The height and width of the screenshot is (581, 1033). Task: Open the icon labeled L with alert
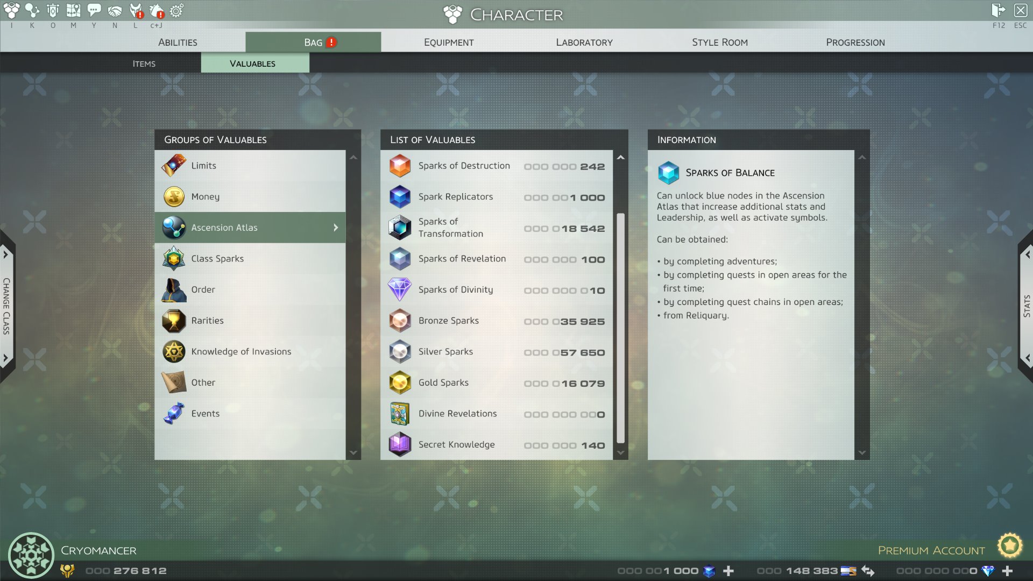(x=136, y=10)
